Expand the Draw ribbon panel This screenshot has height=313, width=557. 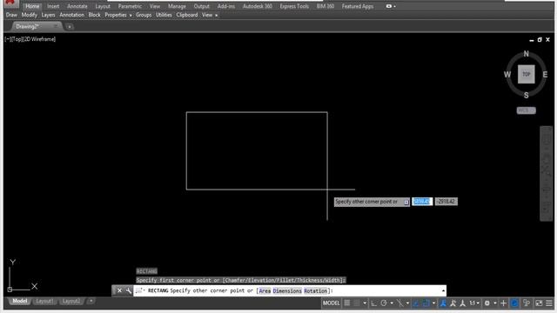[x=11, y=15]
